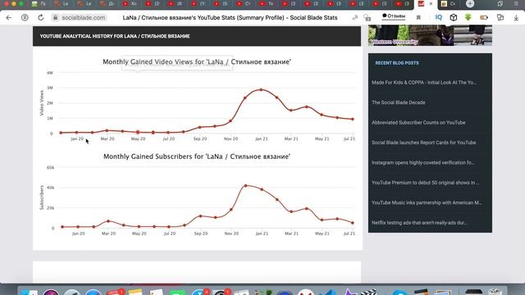Click the 'Monthly Gained Video Views' chart title
This screenshot has height=295, width=525.
[197, 62]
